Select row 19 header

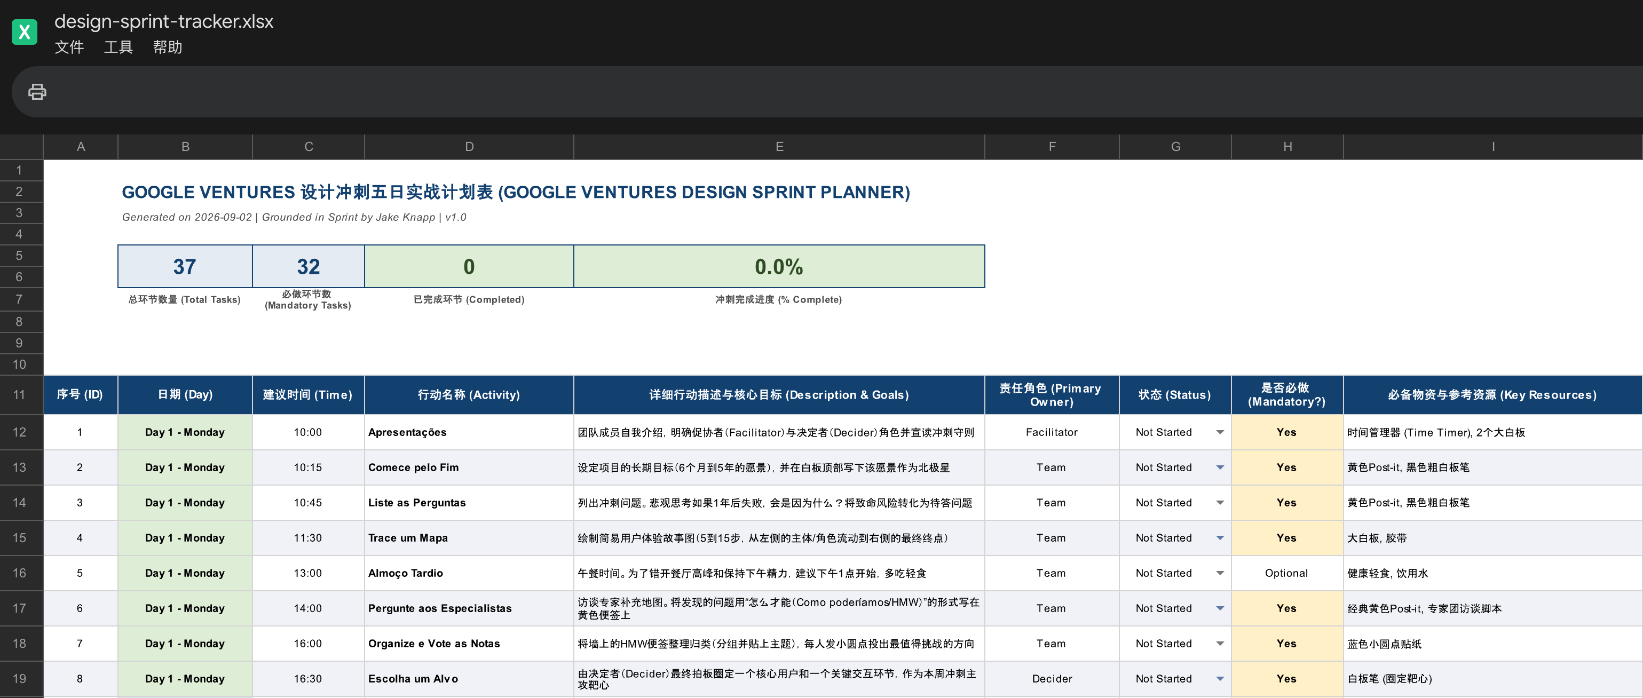(21, 678)
